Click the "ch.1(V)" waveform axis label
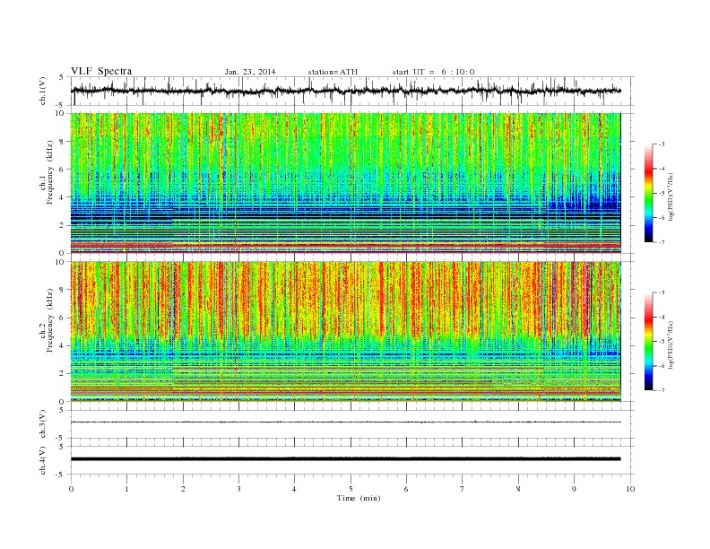The image size is (710, 549). point(43,91)
